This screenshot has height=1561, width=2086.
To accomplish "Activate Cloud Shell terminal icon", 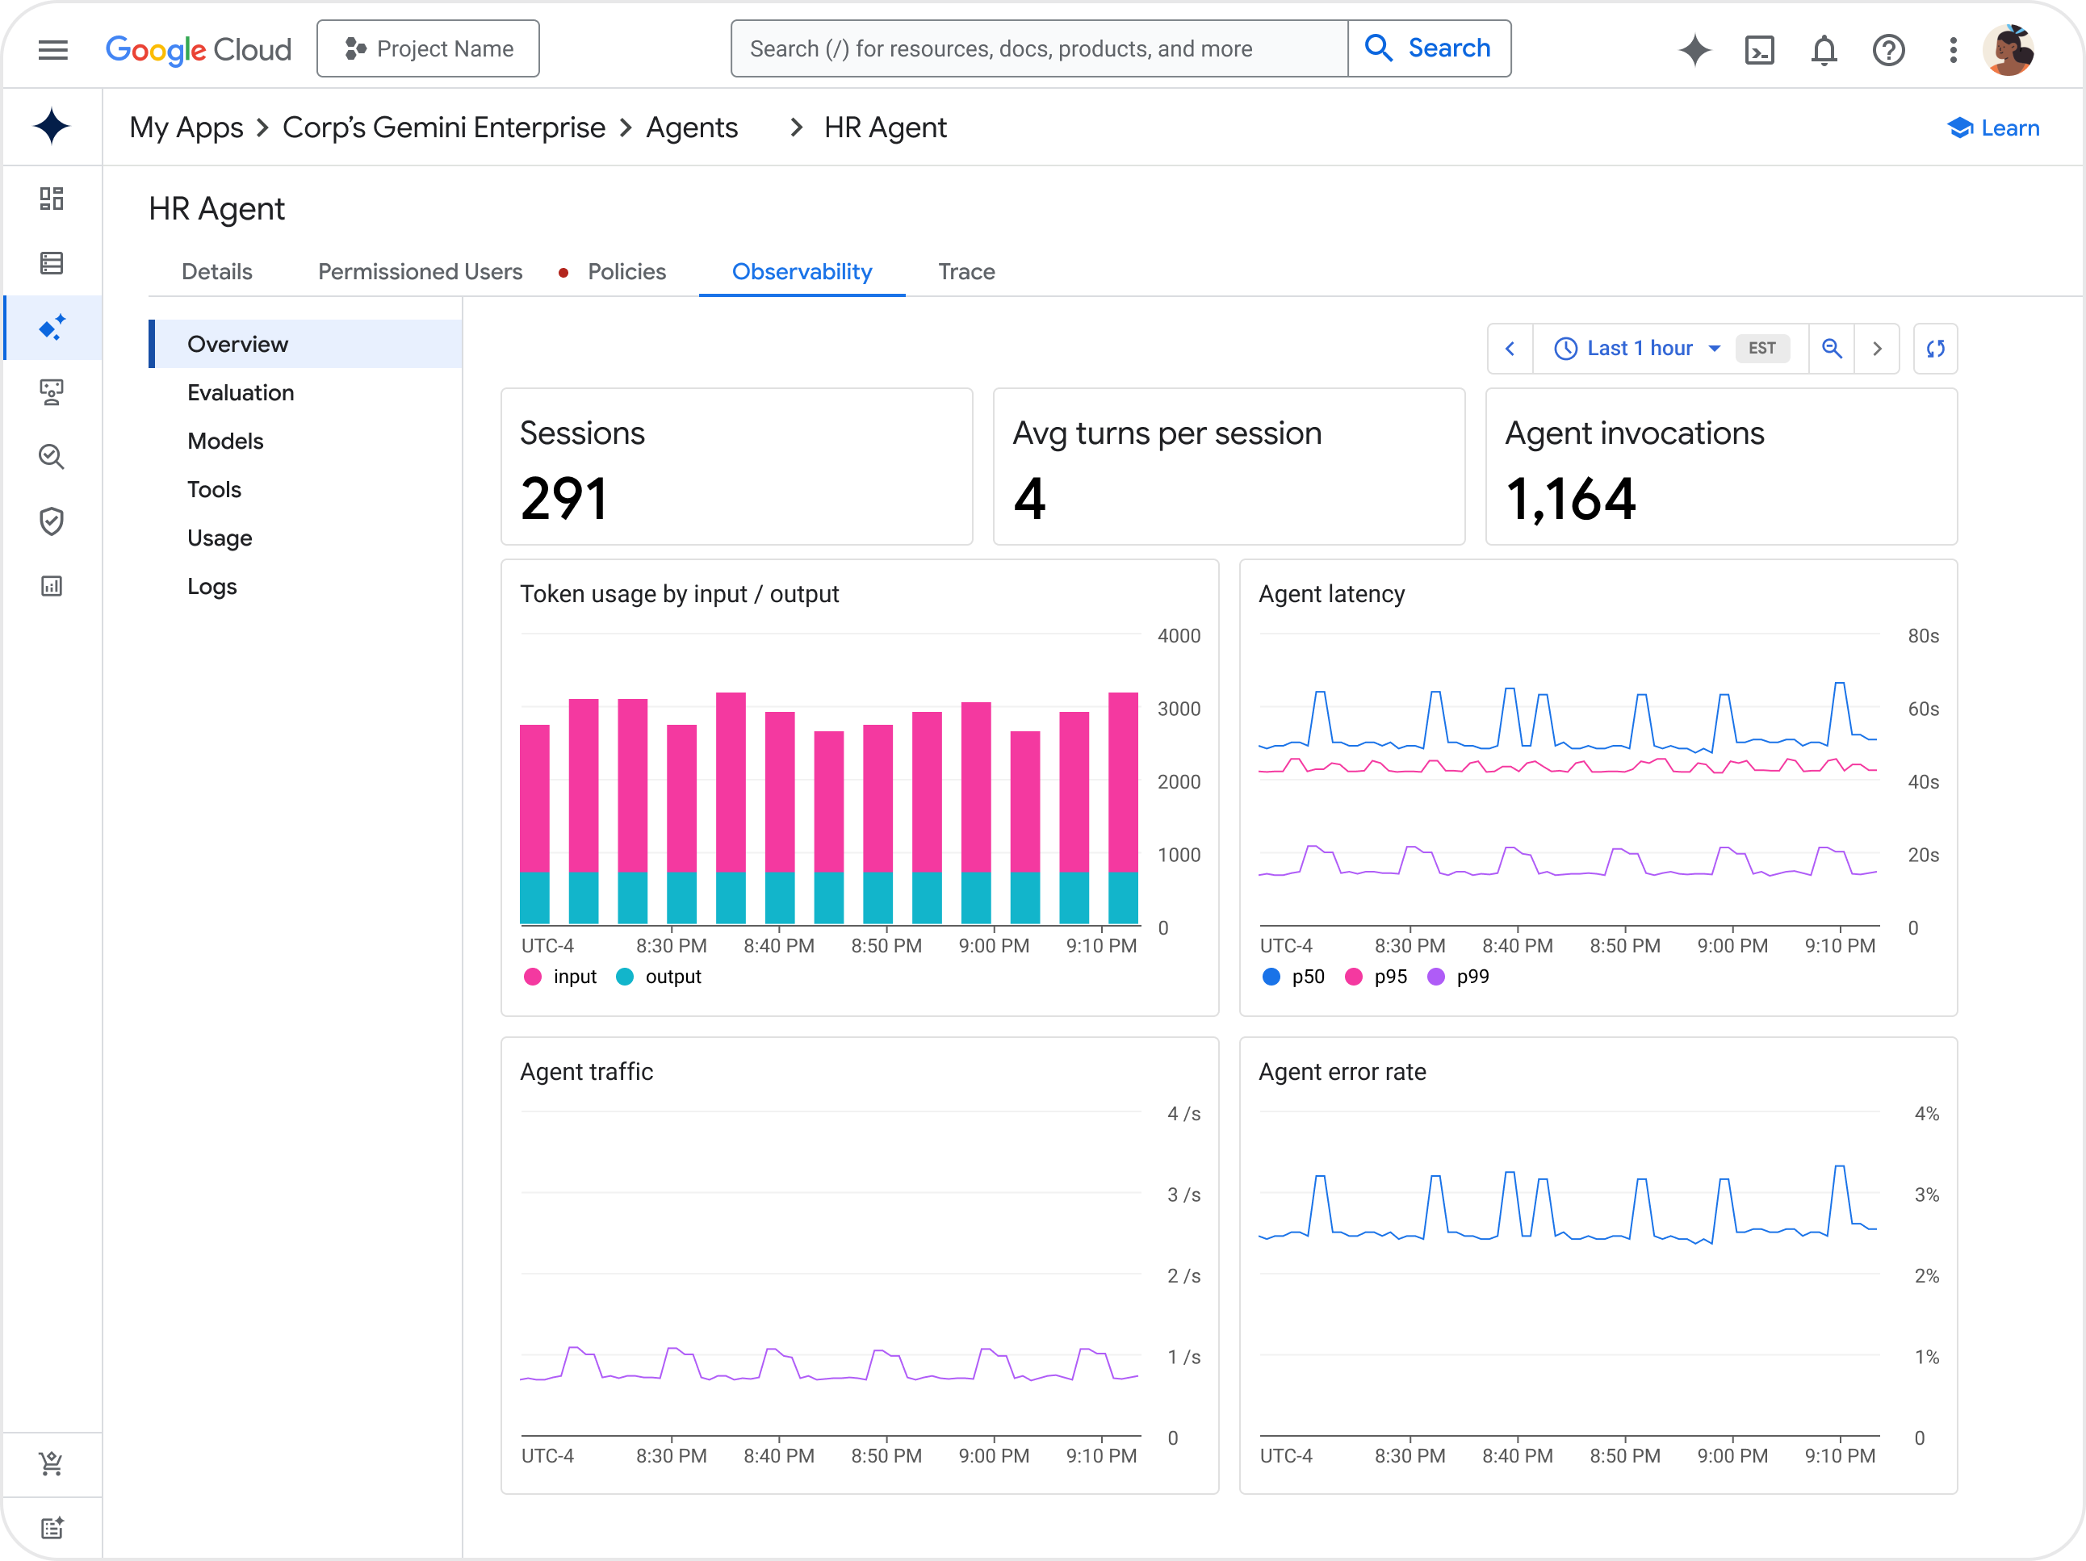I will pyautogui.click(x=1759, y=50).
